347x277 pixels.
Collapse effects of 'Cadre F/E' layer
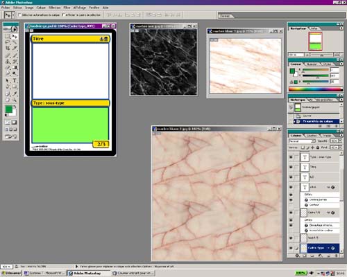point(328,213)
